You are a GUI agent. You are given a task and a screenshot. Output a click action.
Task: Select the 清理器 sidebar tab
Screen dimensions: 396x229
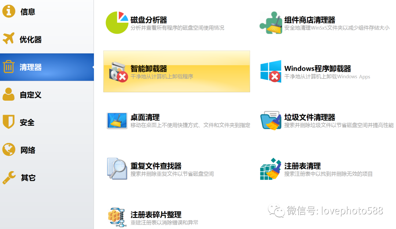click(30, 67)
